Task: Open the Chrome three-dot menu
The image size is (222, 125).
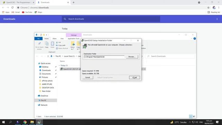Action: pyautogui.click(x=219, y=8)
